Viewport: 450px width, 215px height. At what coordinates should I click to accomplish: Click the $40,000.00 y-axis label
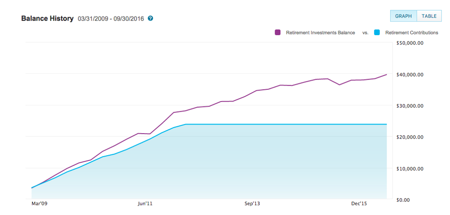[410, 74]
